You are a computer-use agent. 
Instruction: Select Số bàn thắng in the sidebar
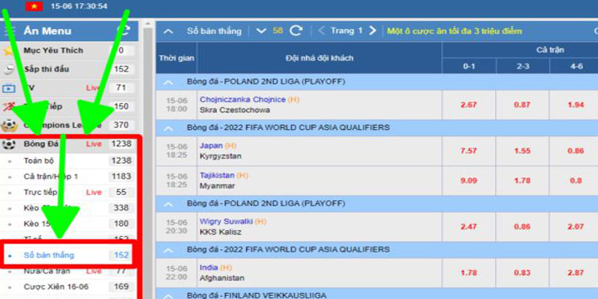point(49,255)
